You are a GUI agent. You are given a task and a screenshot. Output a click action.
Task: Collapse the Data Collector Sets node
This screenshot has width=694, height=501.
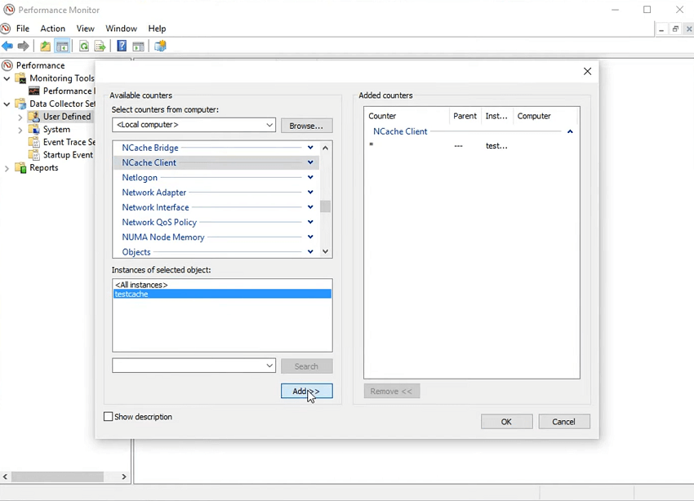point(7,104)
